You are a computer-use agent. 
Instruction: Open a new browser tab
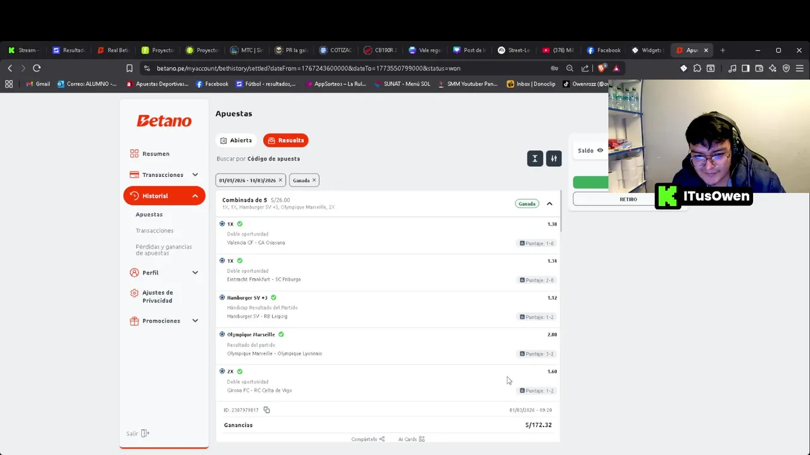click(x=723, y=51)
